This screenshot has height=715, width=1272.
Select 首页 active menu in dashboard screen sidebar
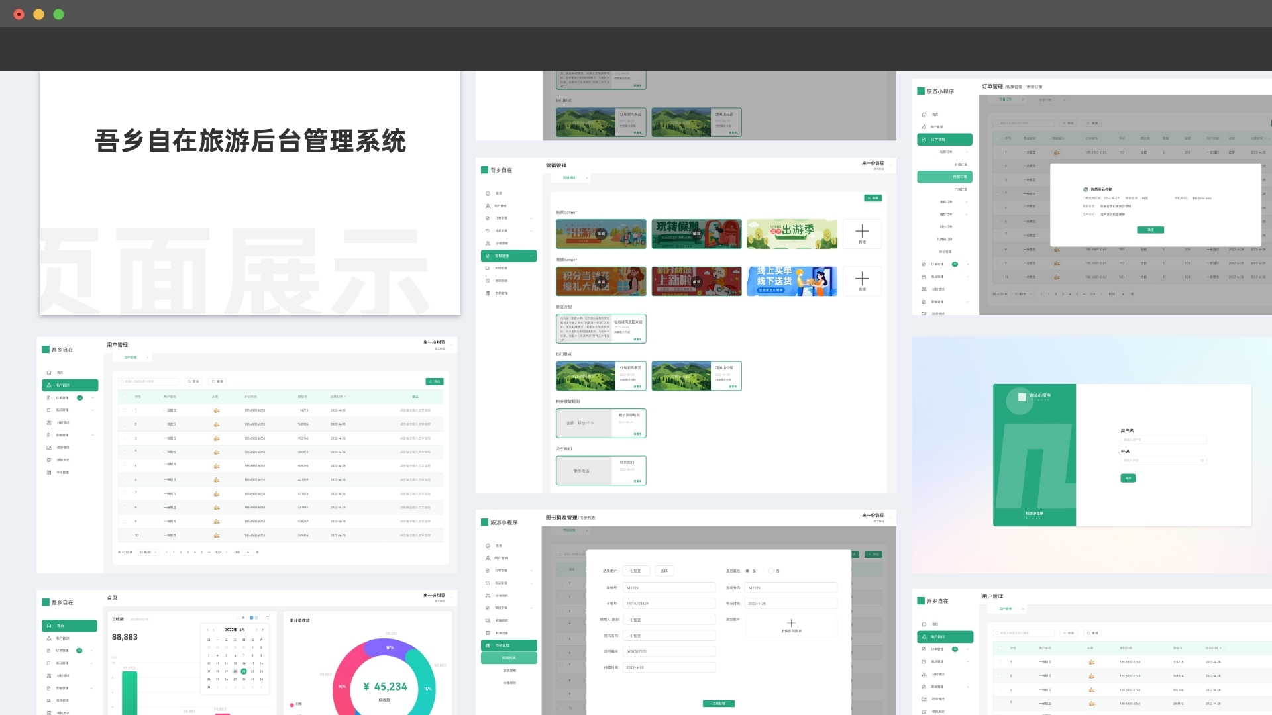(x=70, y=626)
